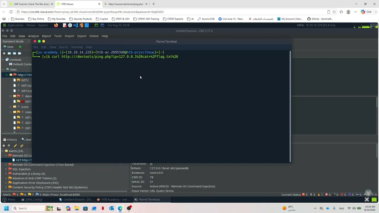Click the medium-priority orange flag alert count
Image resolution: width=379 pixels, height=213 pixels.
pos(23,194)
